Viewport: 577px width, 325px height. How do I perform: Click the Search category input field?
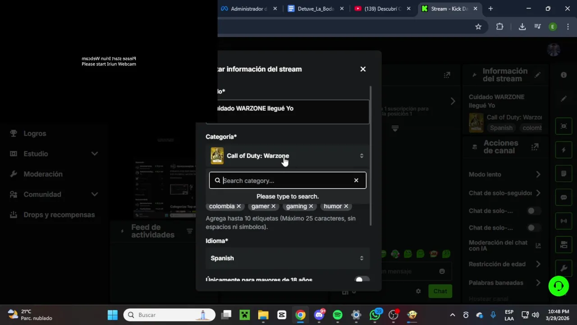pyautogui.click(x=288, y=181)
